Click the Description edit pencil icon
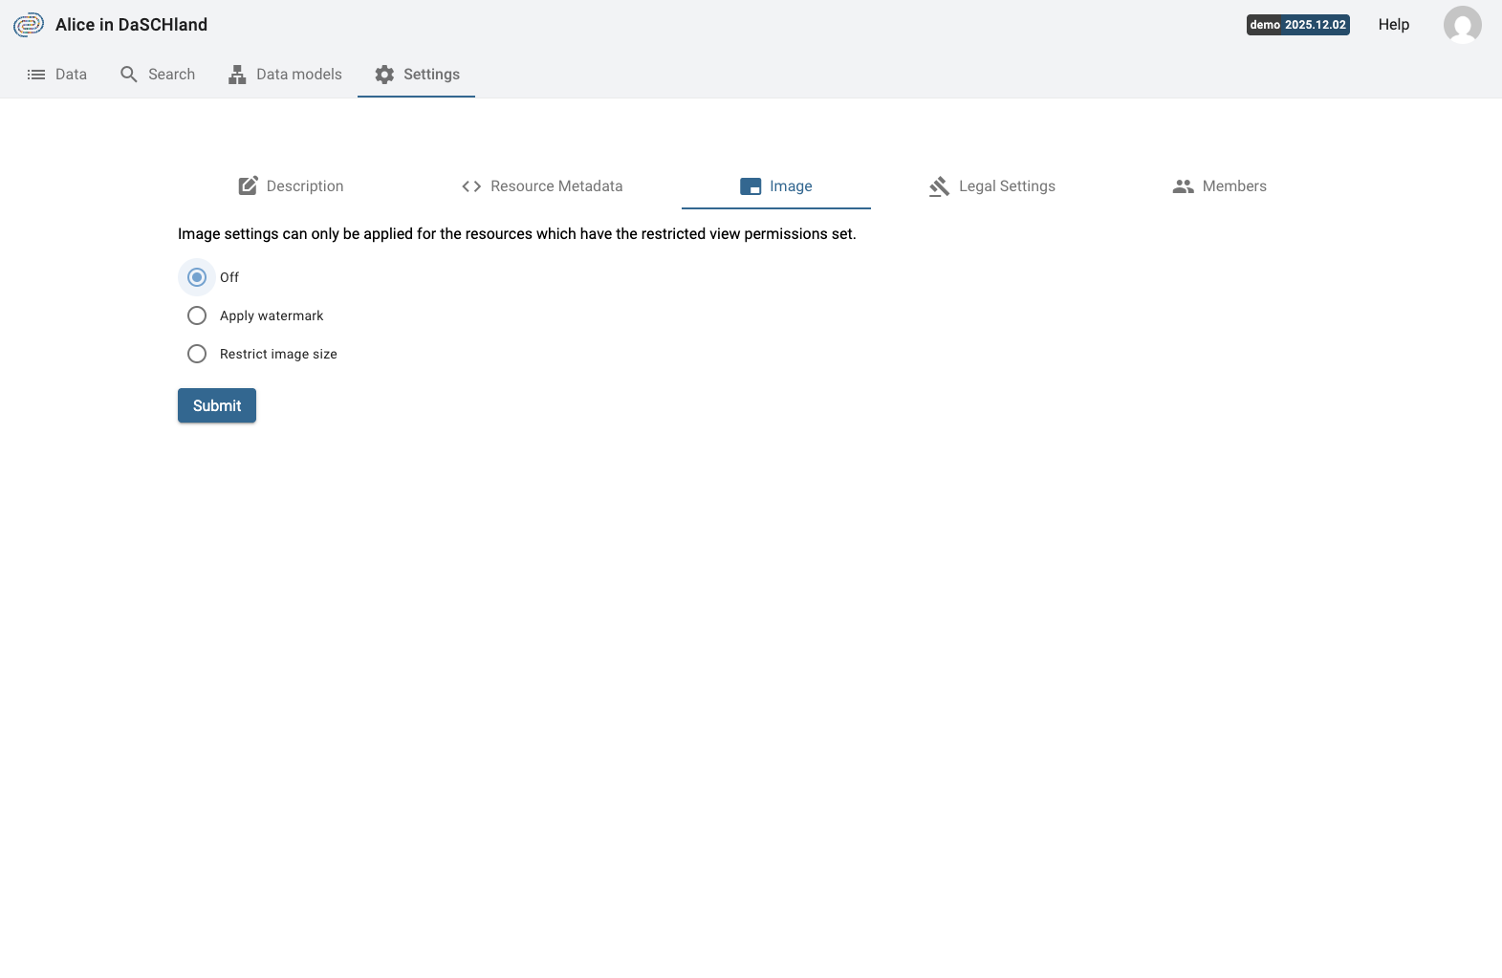The height and width of the screenshot is (978, 1502). coord(248,186)
